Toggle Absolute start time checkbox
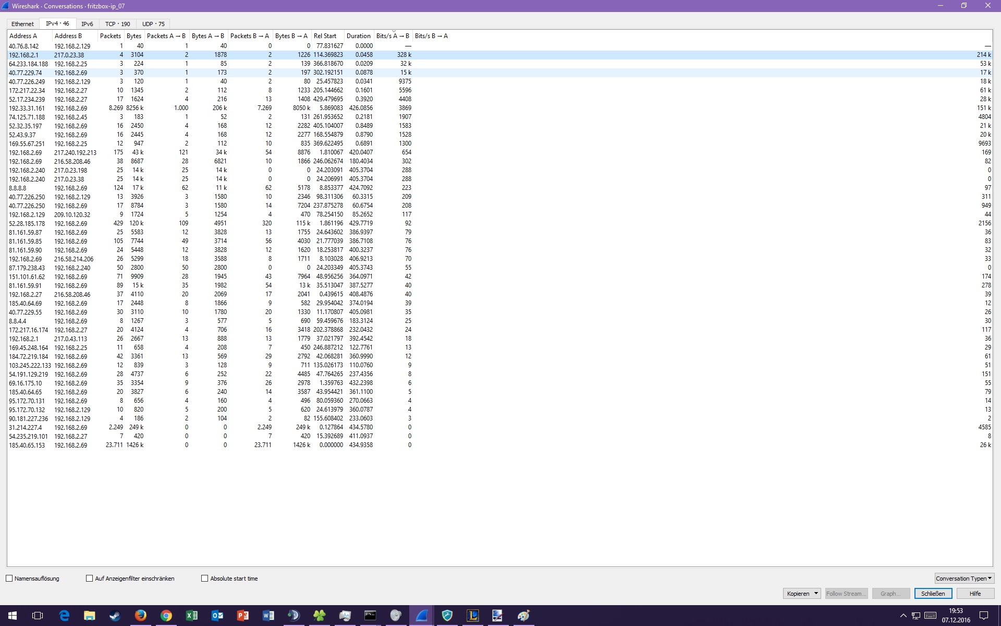Screen dimensions: 1001x626 [x=204, y=579]
